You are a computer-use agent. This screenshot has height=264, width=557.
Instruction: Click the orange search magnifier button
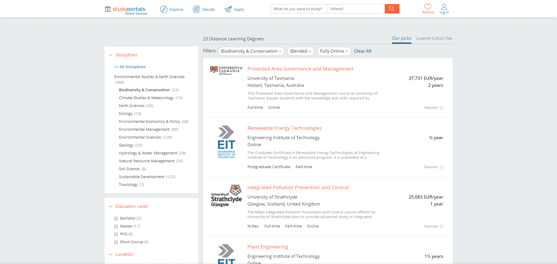pos(392,9)
